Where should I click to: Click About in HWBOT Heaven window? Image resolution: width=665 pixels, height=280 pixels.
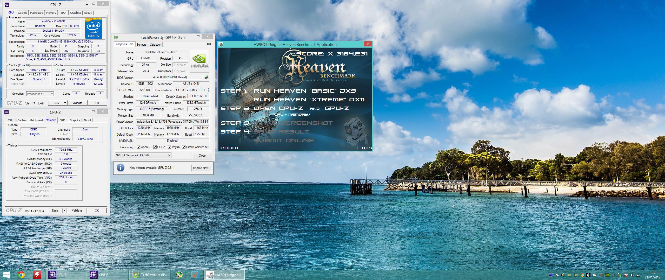[x=230, y=148]
